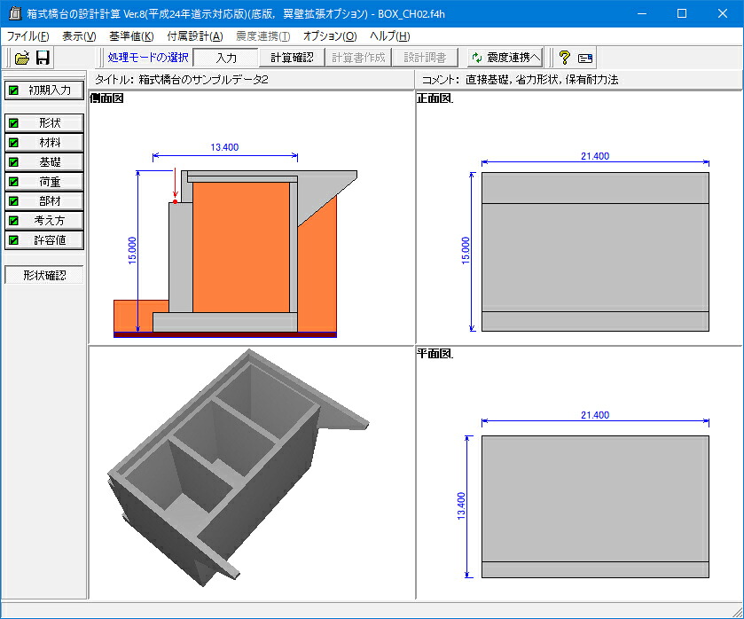Open the 考え方 input section
The height and width of the screenshot is (619, 744).
click(x=44, y=220)
